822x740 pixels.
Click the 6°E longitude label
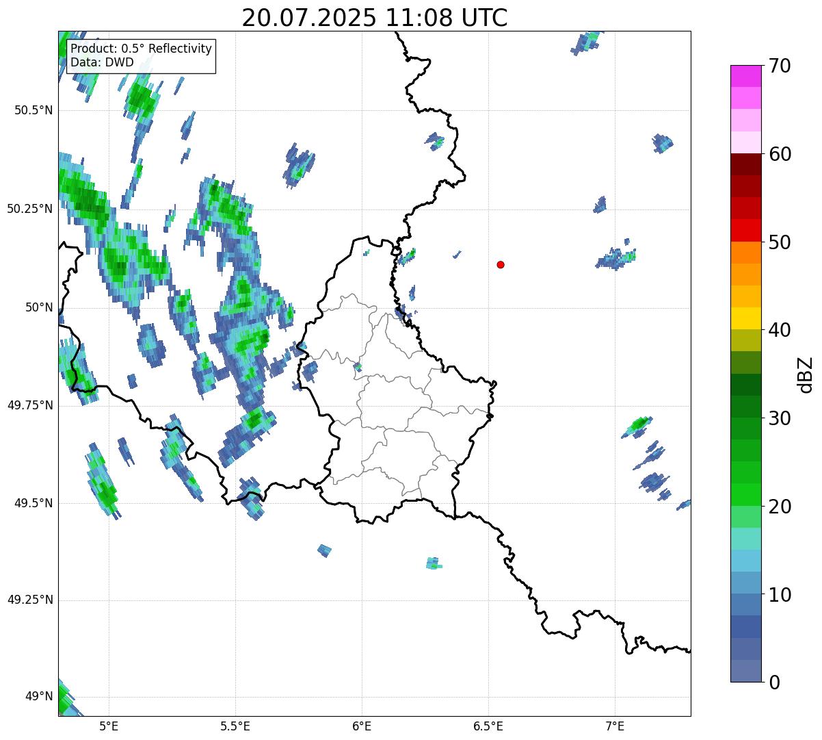pyautogui.click(x=362, y=726)
